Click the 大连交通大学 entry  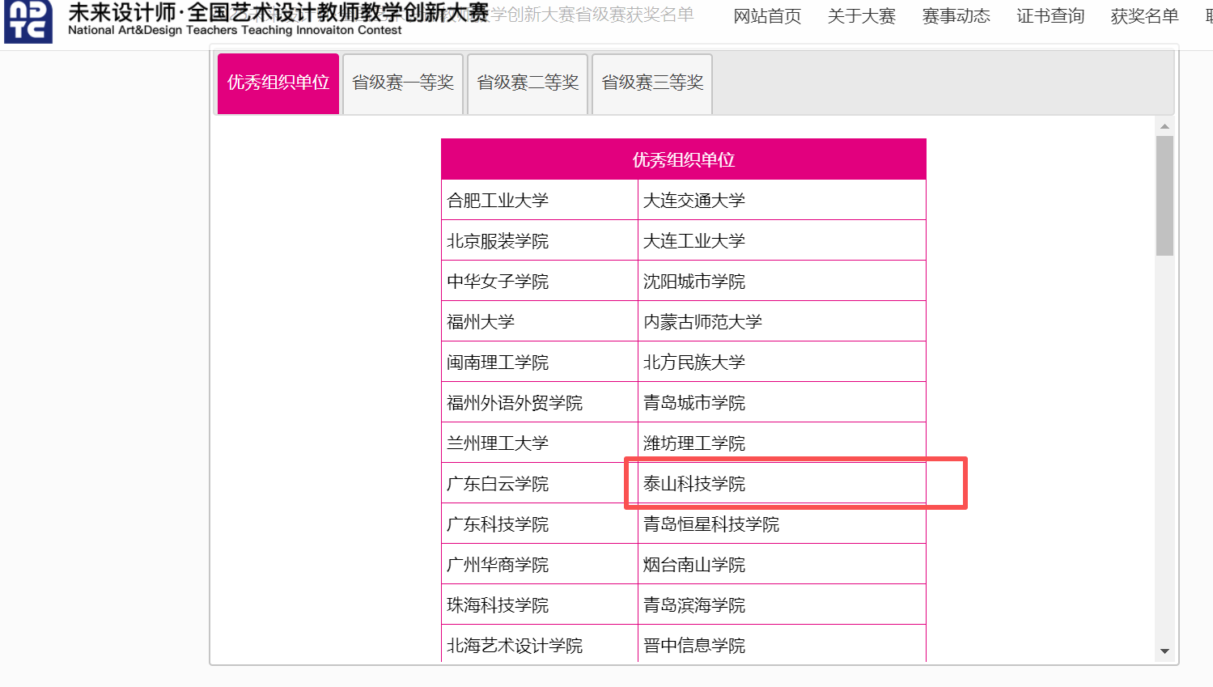tap(694, 201)
